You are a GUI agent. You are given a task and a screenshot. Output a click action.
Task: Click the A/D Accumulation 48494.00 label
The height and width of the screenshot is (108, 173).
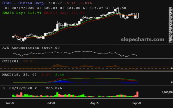(31, 48)
